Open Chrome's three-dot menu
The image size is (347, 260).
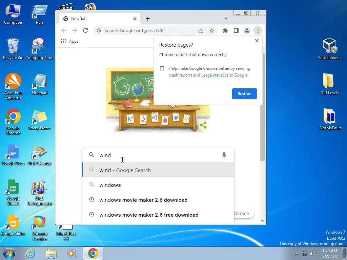pos(258,30)
